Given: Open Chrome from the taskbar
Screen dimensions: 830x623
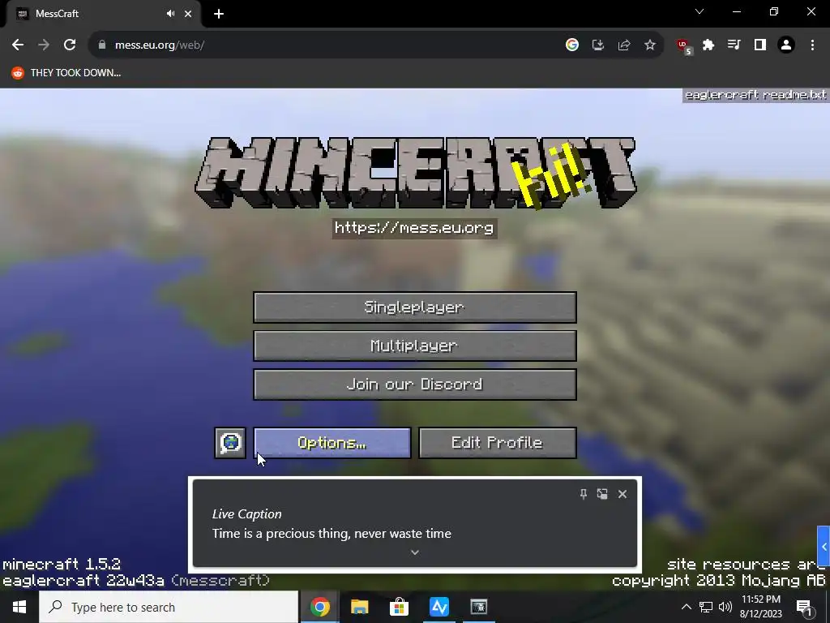Looking at the screenshot, I should [319, 607].
